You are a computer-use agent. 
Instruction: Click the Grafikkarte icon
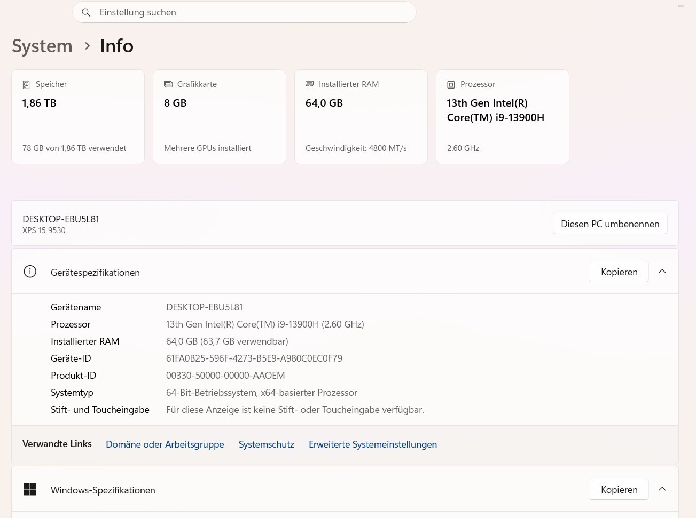coord(168,84)
